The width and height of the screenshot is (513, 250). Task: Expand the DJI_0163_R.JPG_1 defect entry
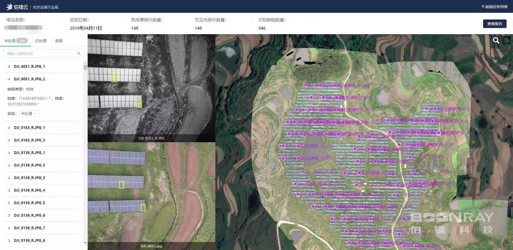(x=9, y=128)
